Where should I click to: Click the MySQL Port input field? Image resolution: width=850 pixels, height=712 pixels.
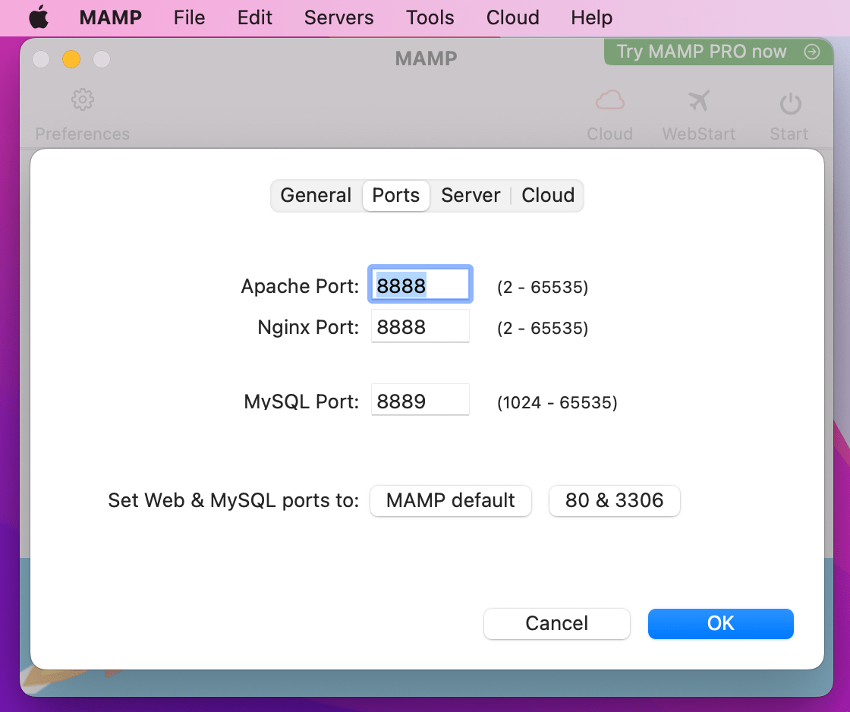(x=420, y=399)
